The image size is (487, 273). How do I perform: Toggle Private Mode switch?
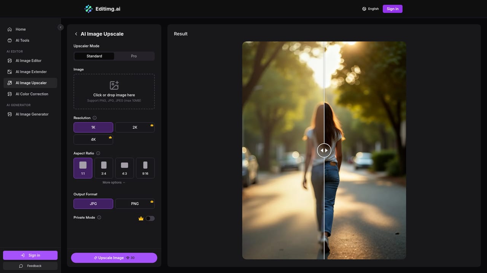pyautogui.click(x=150, y=218)
